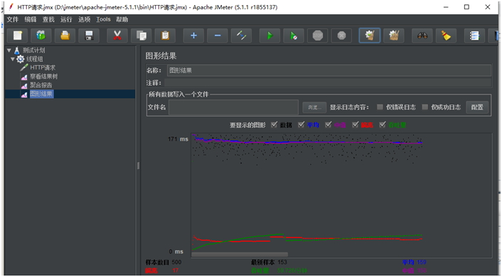502x277 pixels.
Task: Enable the 仅错误日志 checkbox
Action: 380,107
